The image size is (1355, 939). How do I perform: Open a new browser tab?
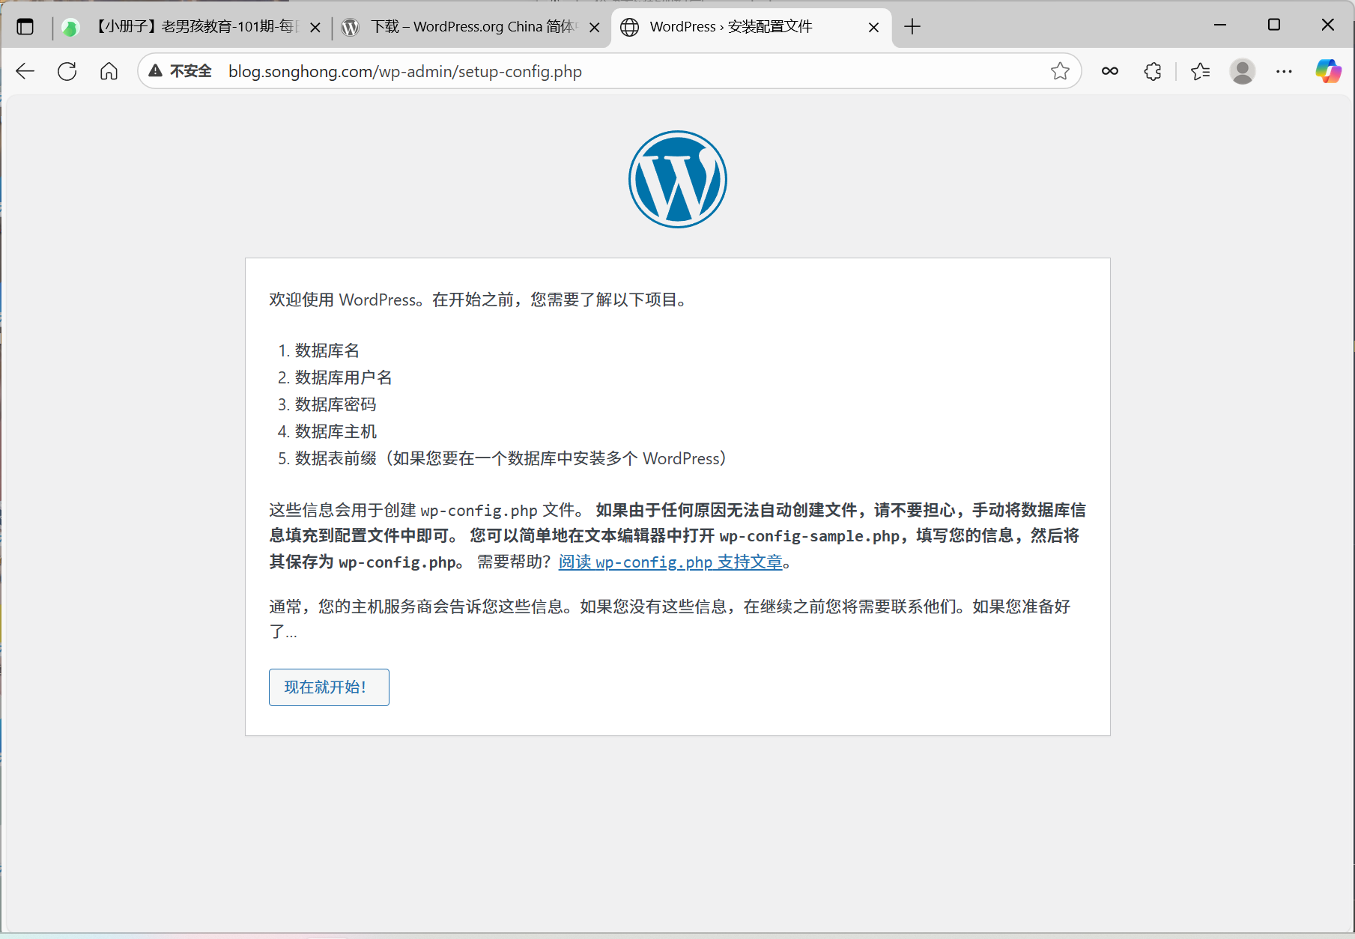(x=912, y=27)
